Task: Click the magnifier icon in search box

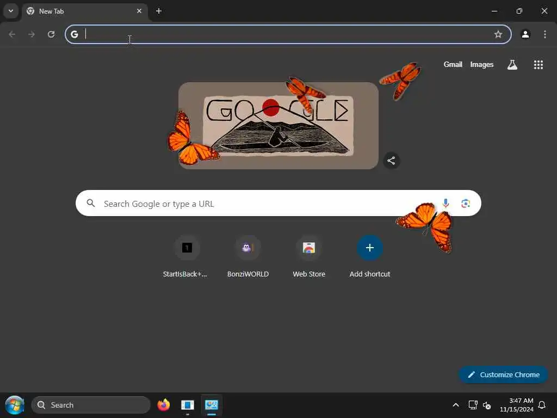Action: [x=91, y=204]
